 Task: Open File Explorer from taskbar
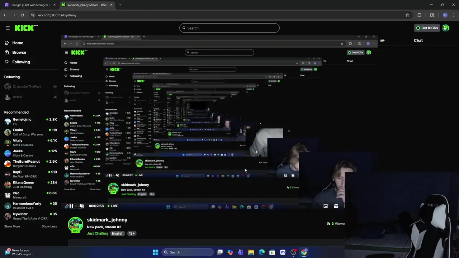251,252
